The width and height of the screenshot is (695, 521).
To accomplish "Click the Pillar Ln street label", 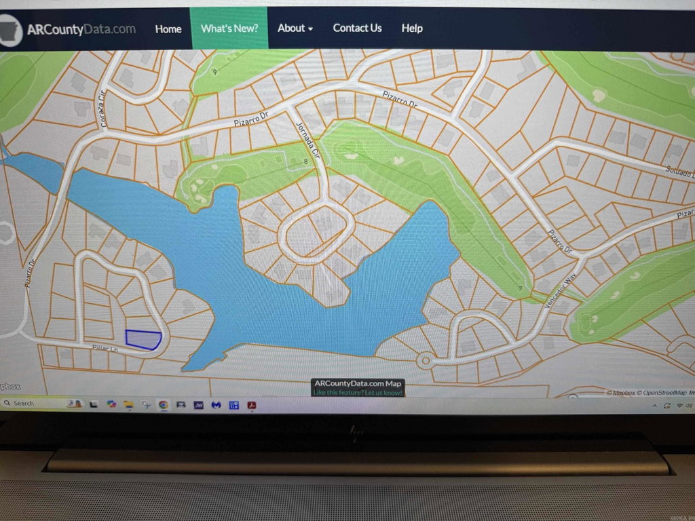I will [x=105, y=349].
